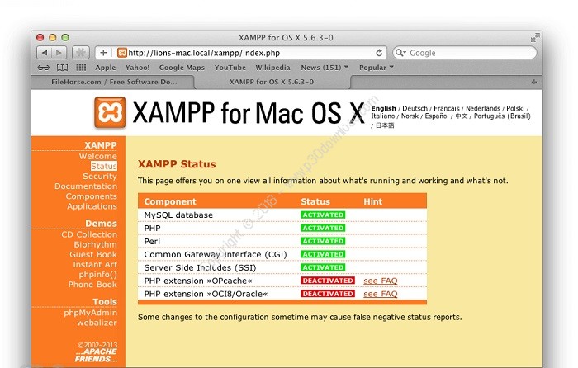The height and width of the screenshot is (368, 578).
Task: Open the Wikipedia bookmark
Action: (x=272, y=68)
